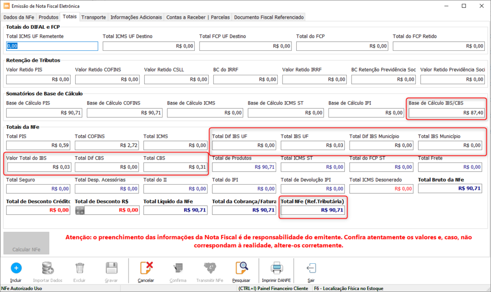Exit via the Sair icon
The width and height of the screenshot is (491, 292).
point(311,268)
